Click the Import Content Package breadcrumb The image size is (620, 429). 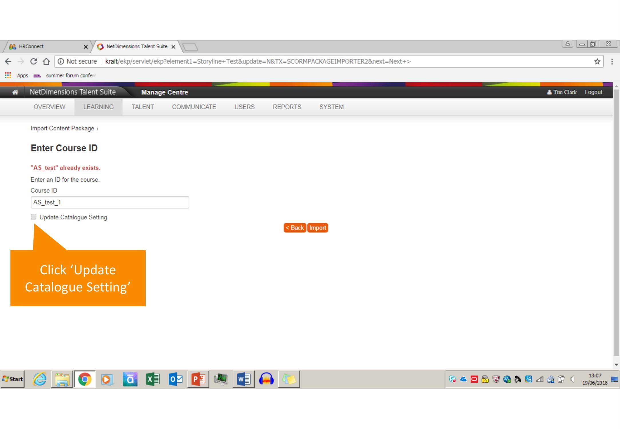point(62,128)
